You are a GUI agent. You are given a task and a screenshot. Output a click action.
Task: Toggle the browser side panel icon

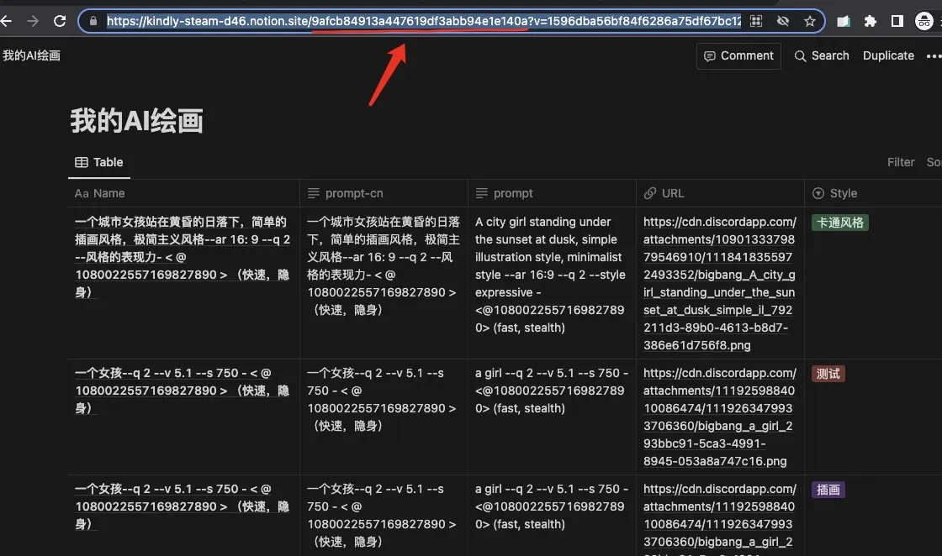click(897, 21)
